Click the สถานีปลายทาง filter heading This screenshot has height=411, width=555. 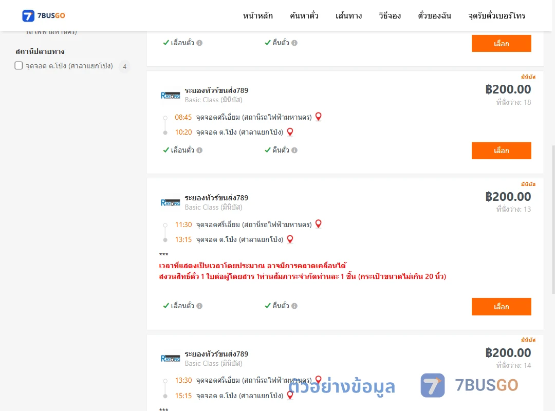[x=40, y=51]
